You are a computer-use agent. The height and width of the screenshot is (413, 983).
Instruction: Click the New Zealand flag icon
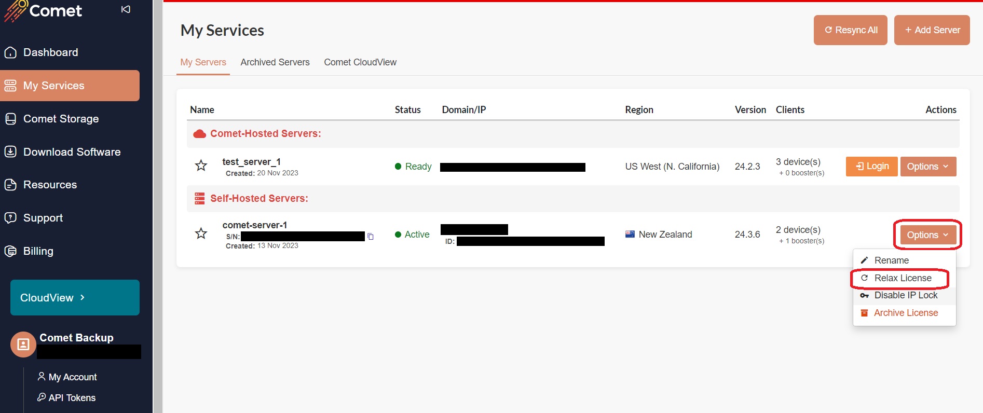630,234
